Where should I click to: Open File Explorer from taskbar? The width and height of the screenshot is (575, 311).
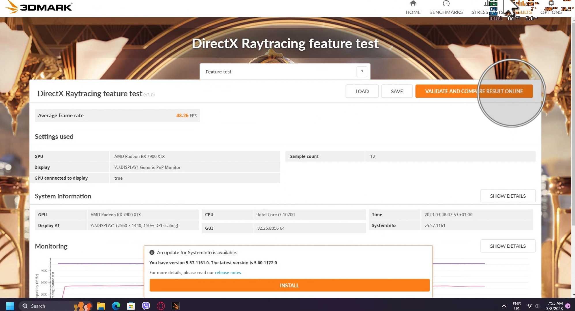pos(101,306)
